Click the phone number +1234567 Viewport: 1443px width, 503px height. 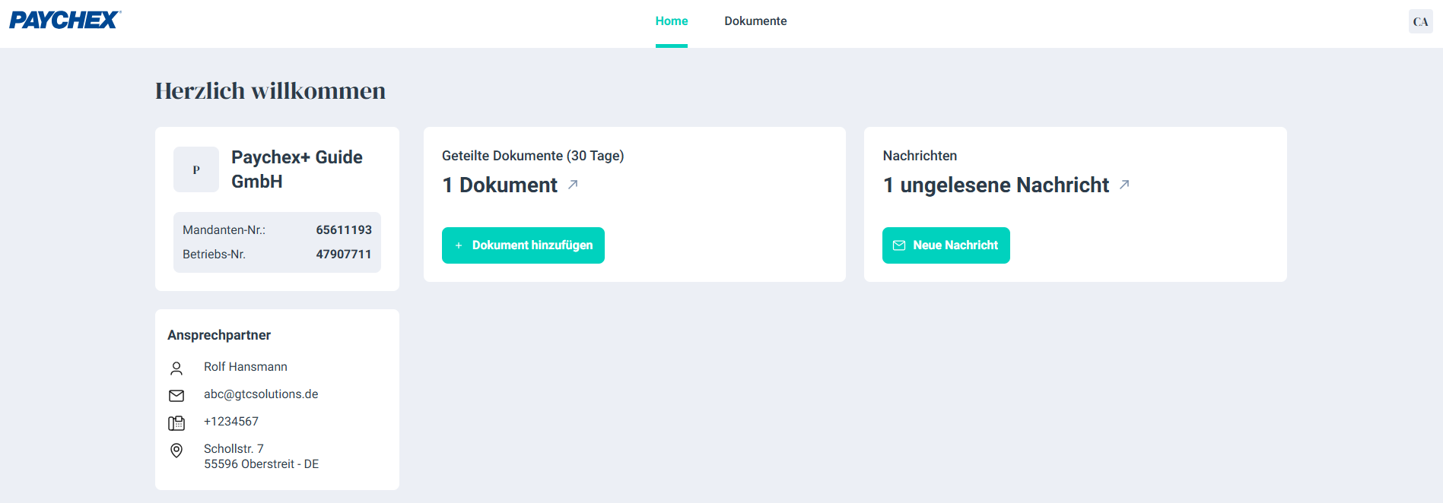[231, 422]
